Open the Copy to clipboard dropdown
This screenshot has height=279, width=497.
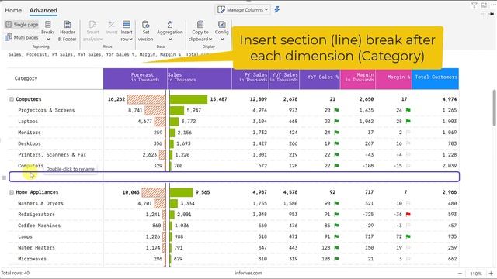200,31
